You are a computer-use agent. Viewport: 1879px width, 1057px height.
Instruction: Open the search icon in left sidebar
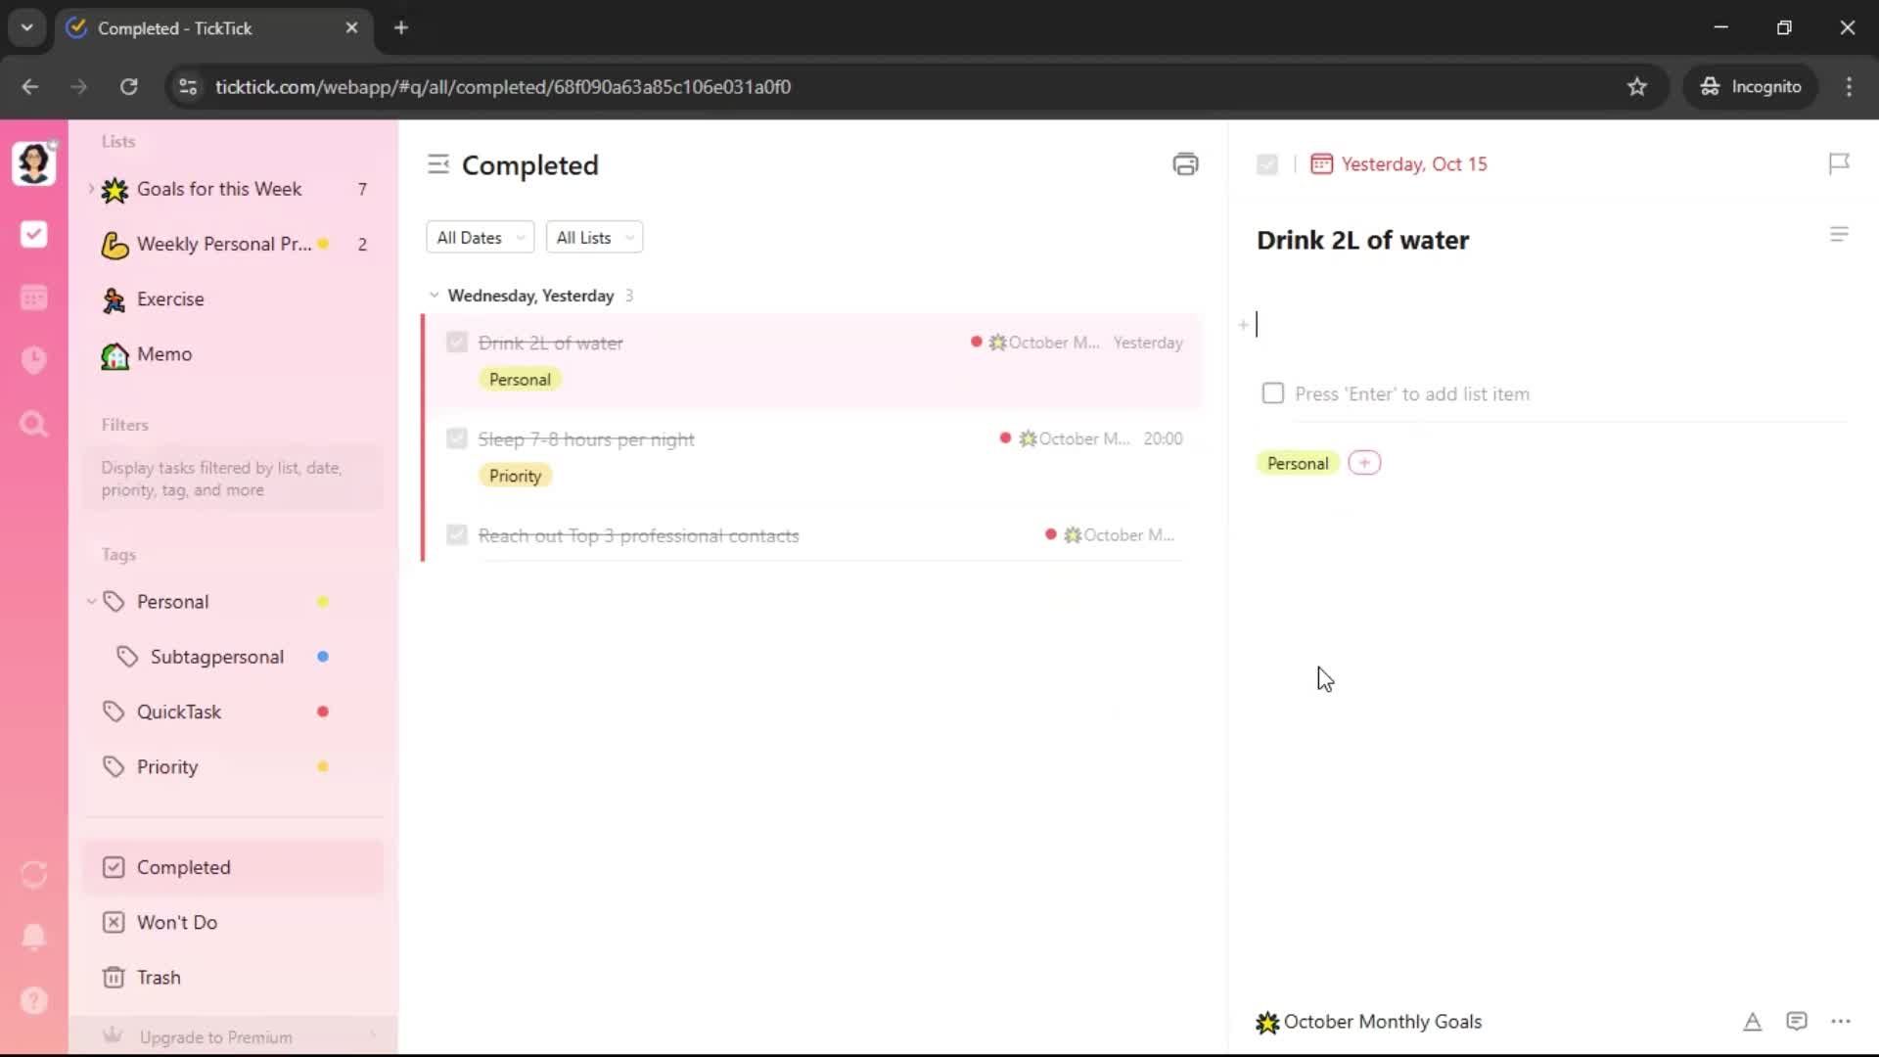pos(33,424)
